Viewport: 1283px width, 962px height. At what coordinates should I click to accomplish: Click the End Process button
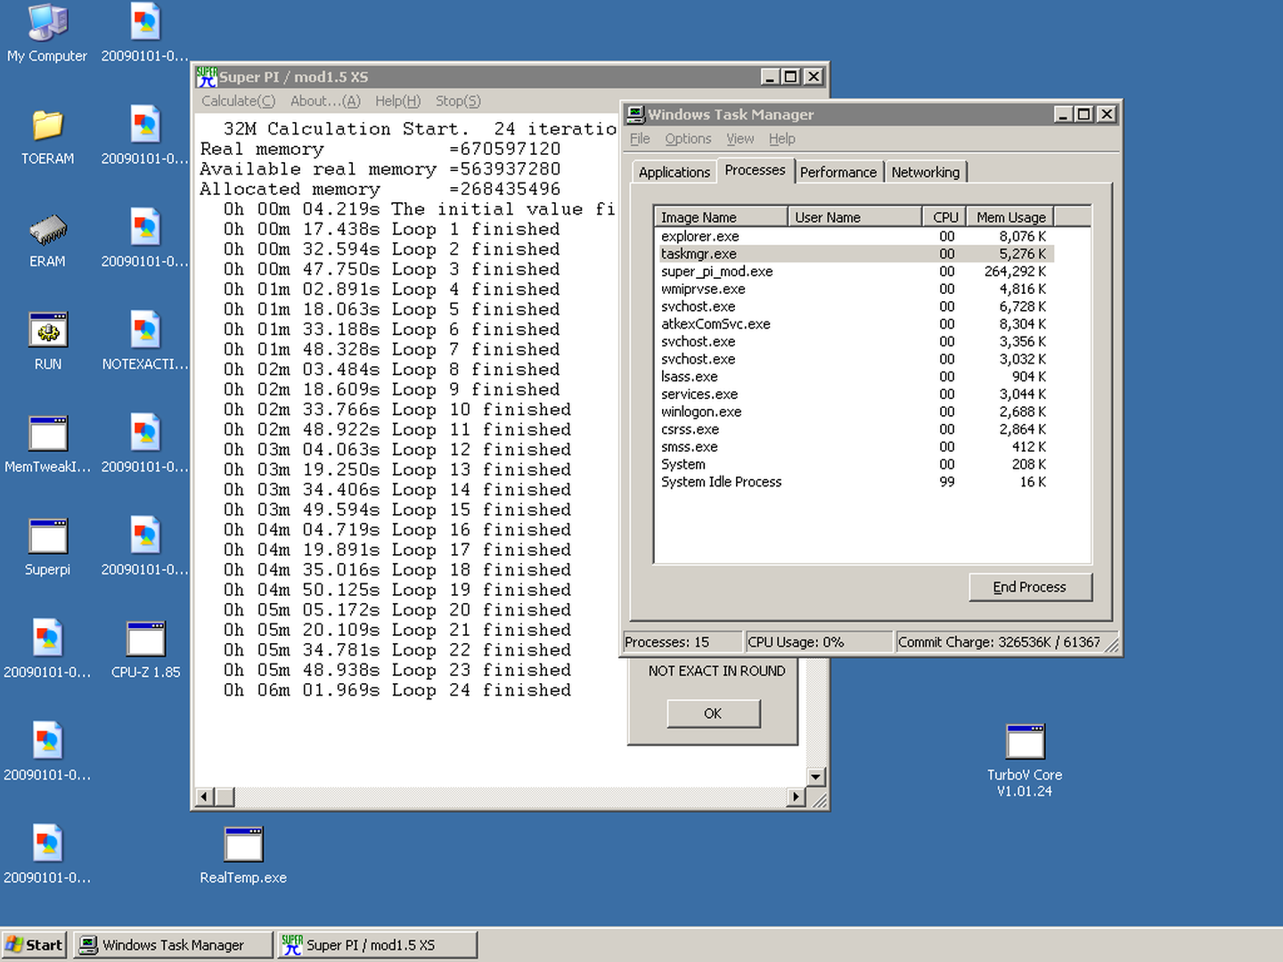click(1030, 587)
